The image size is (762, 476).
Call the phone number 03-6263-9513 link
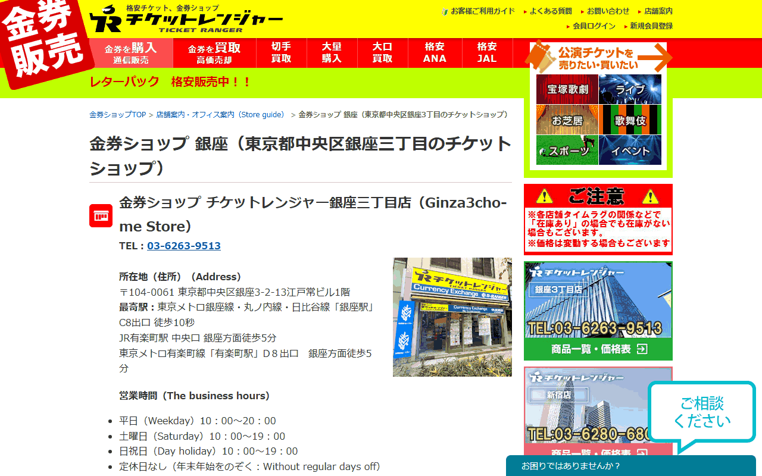coord(184,246)
